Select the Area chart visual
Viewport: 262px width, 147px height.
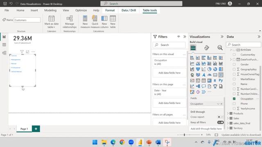tap(198, 64)
